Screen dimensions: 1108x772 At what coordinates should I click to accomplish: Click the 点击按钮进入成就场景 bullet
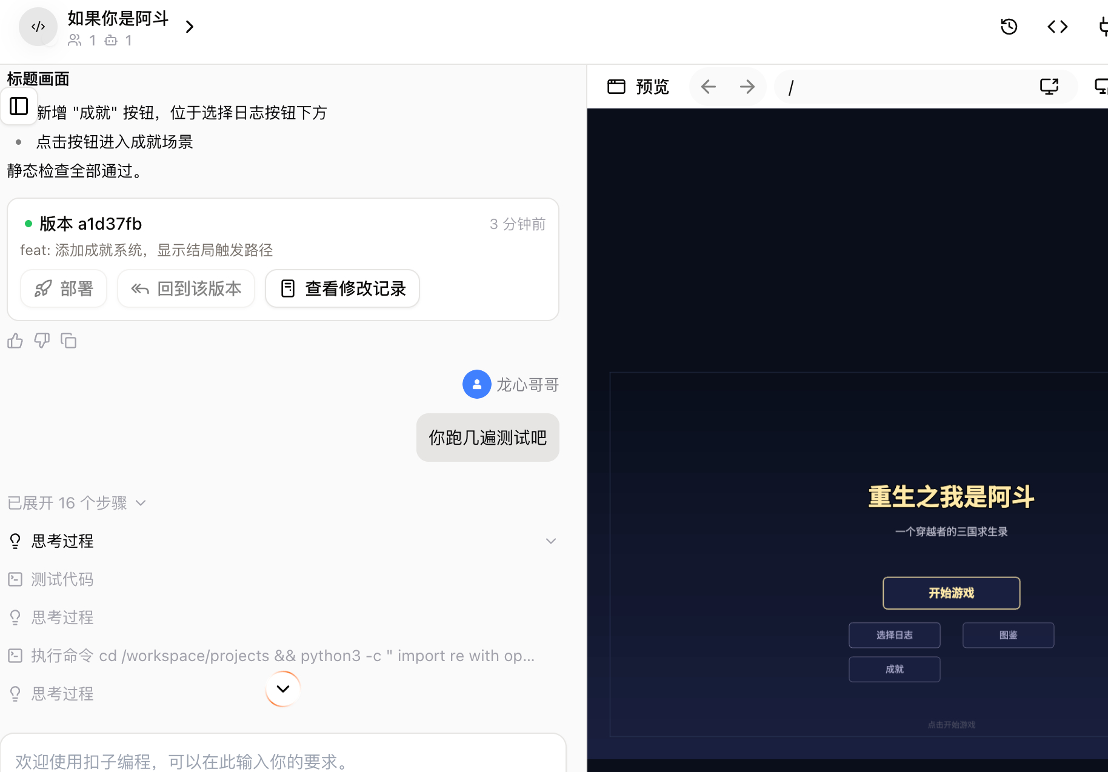point(115,142)
